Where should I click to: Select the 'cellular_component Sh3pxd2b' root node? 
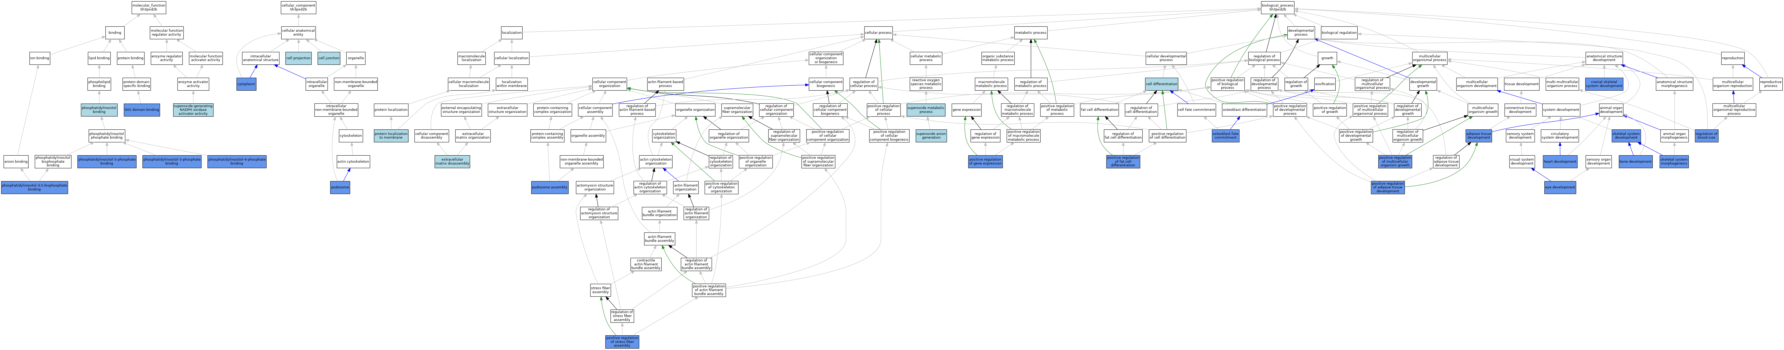(x=298, y=8)
